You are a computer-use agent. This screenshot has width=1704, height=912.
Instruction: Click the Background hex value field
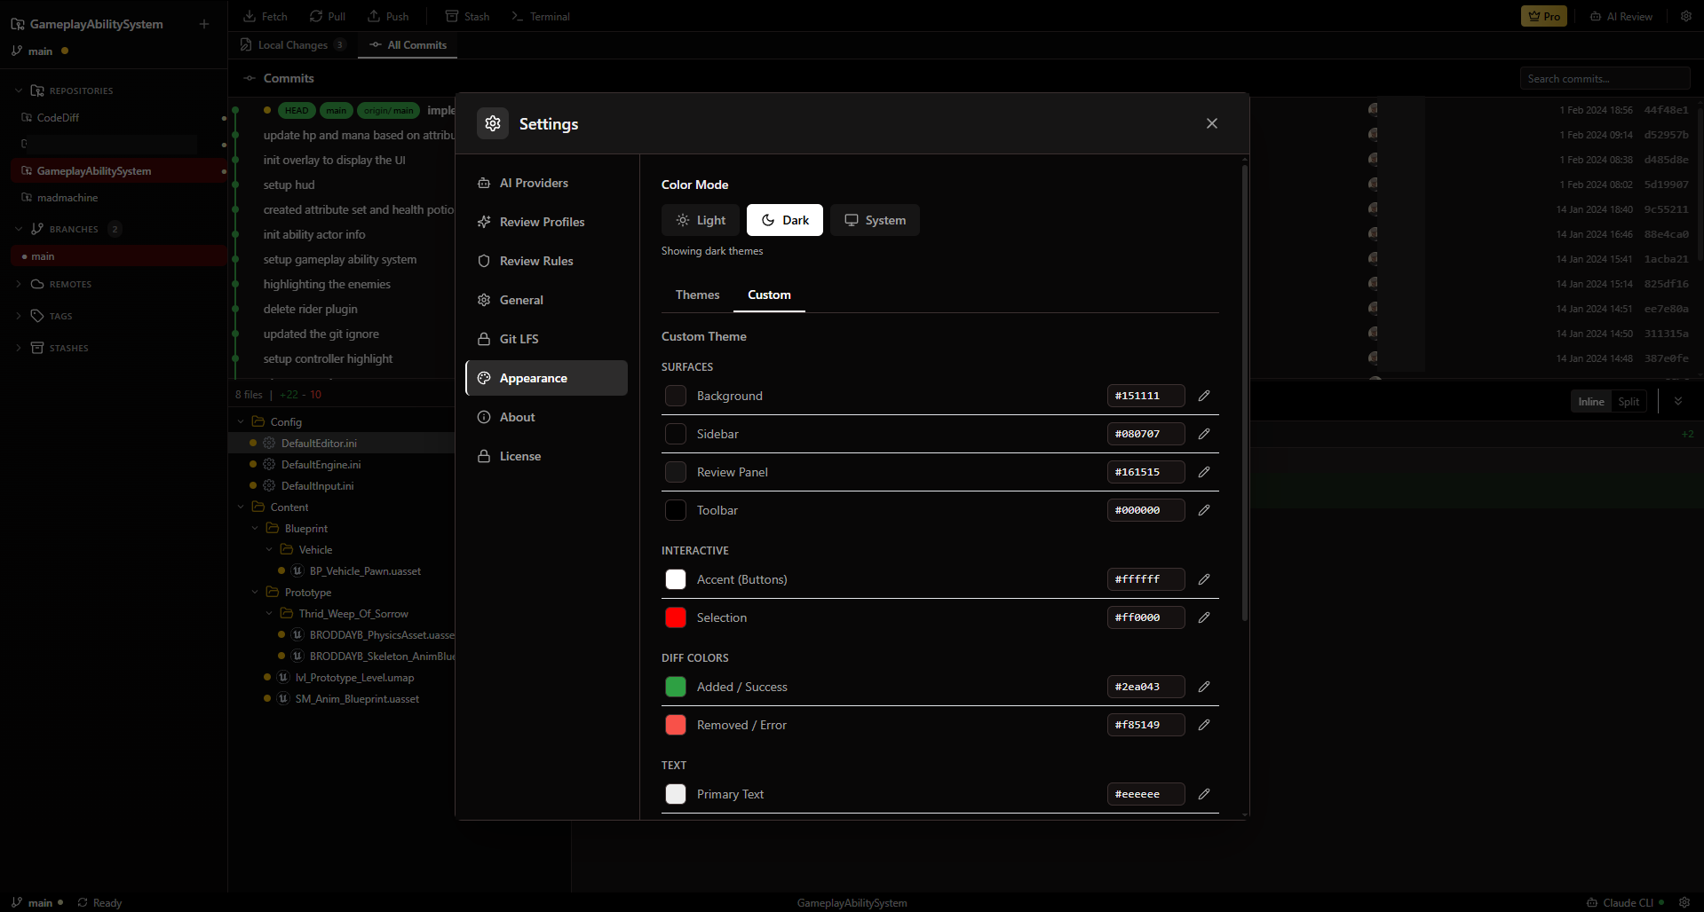pos(1145,396)
